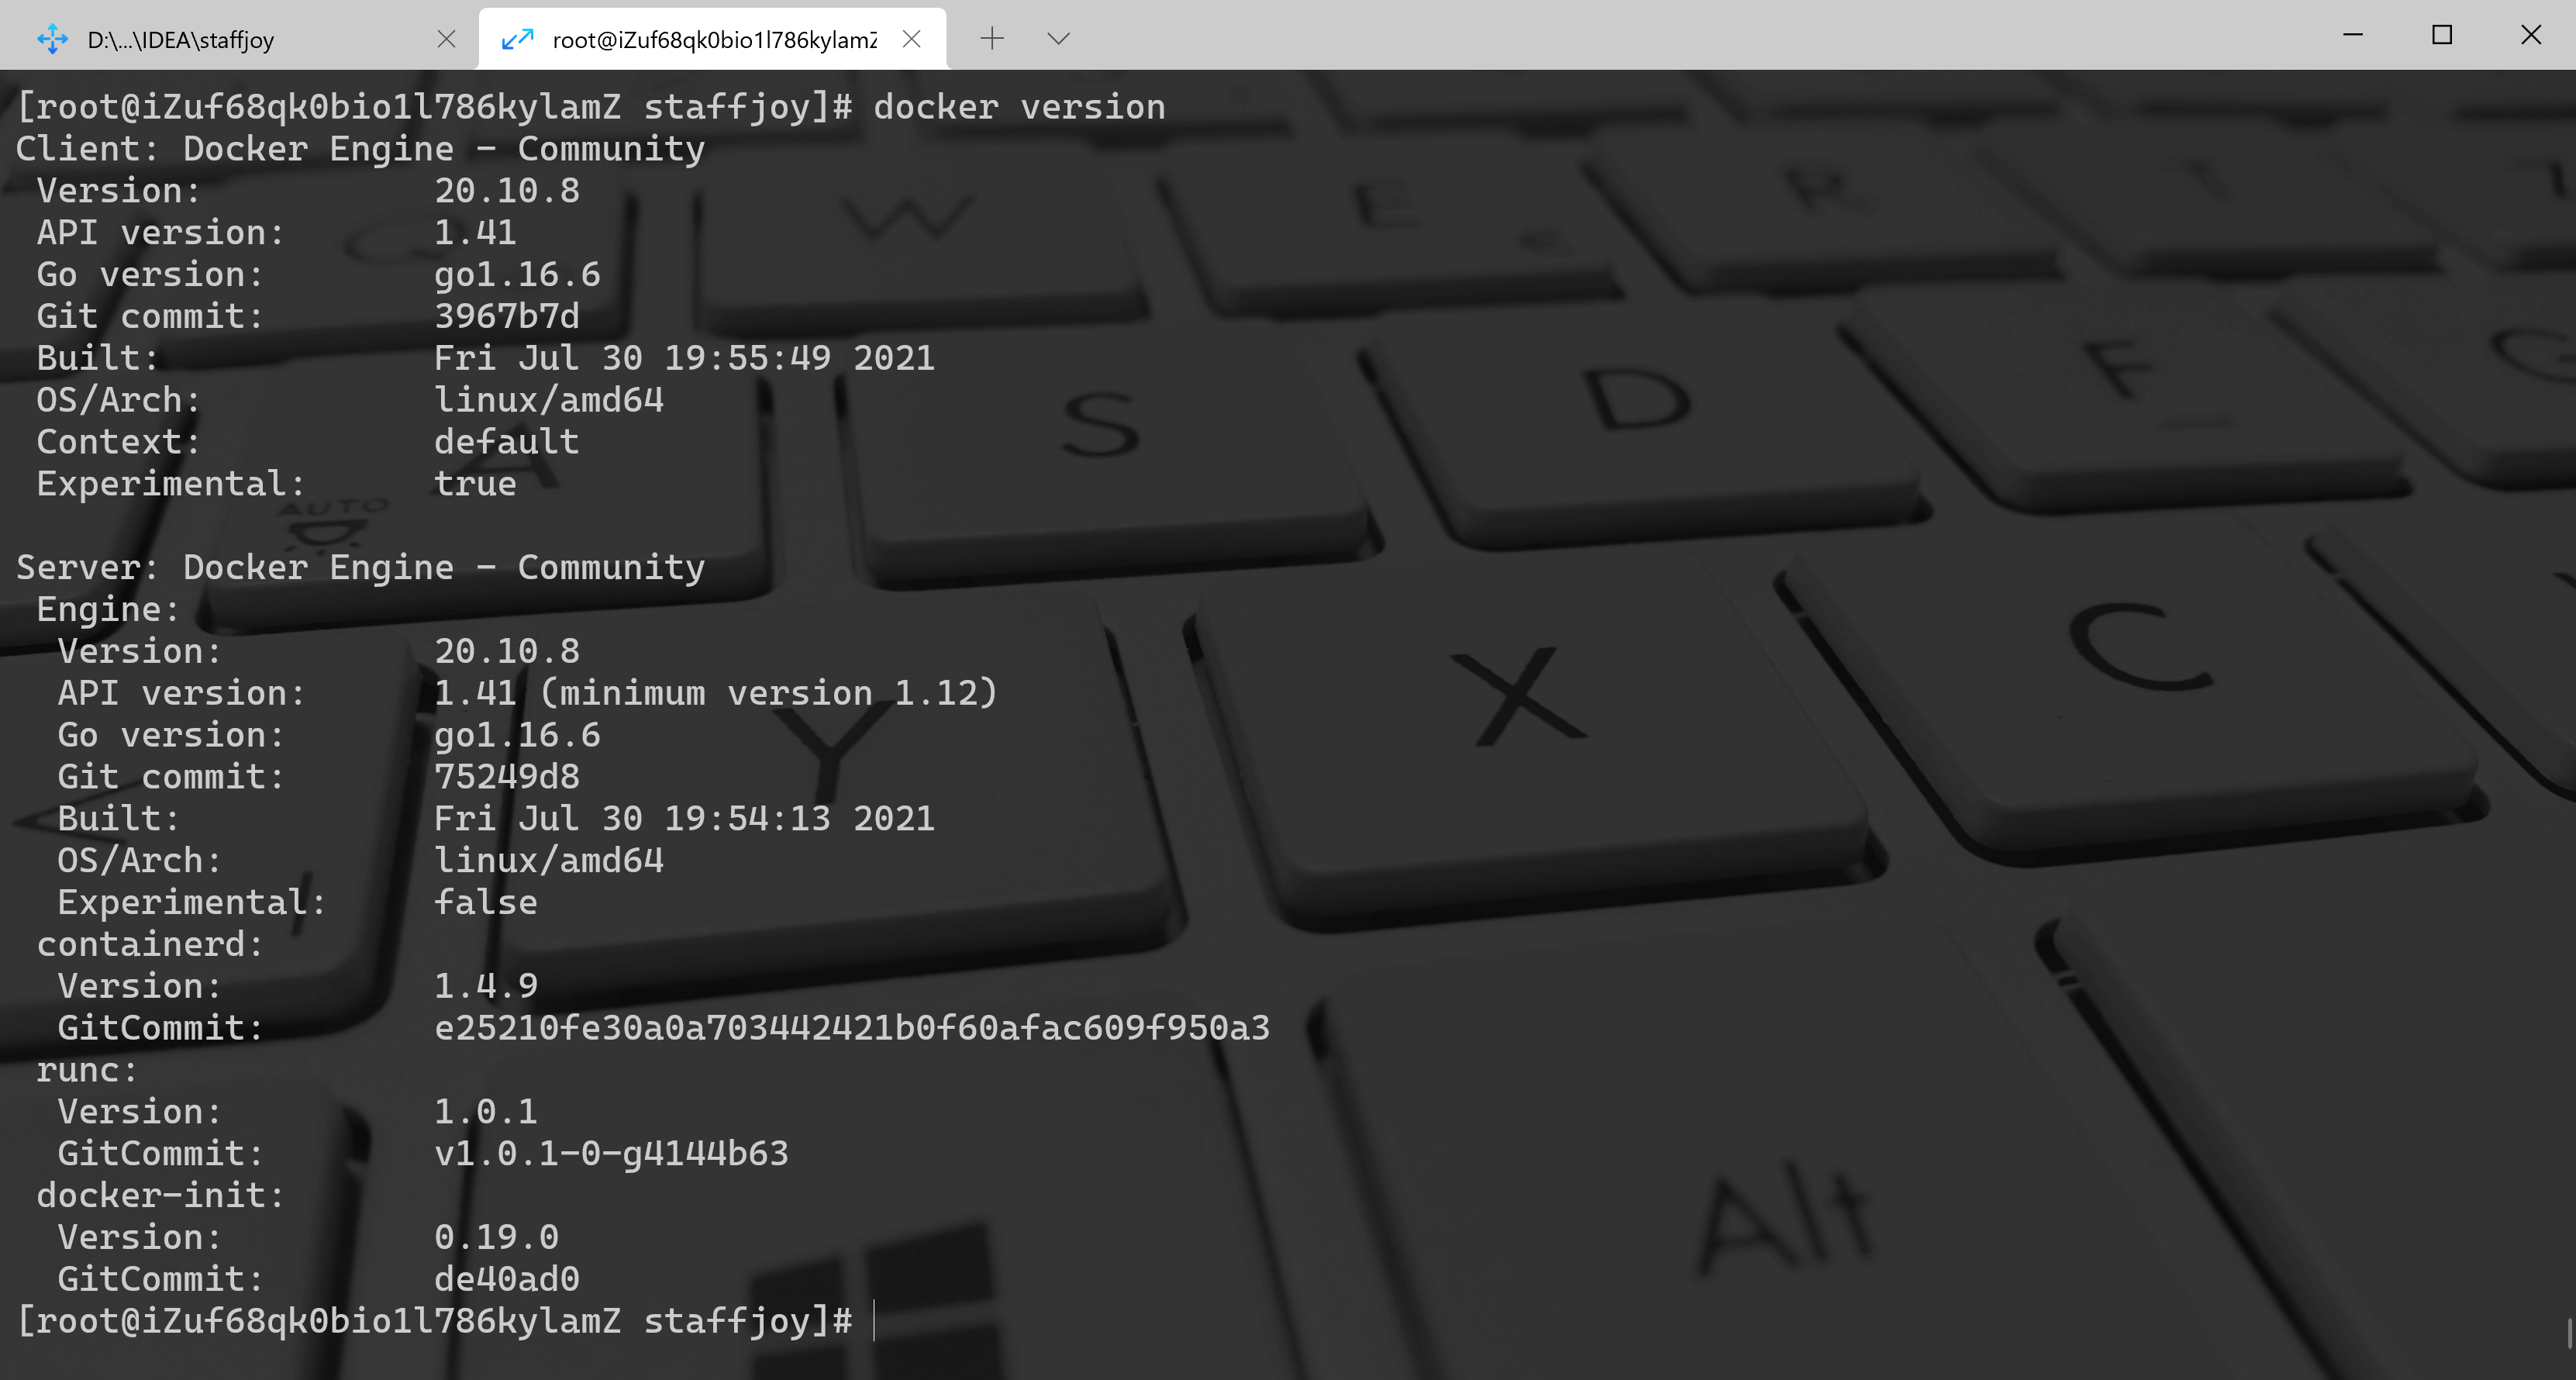Click the runc GitCommit value v1.0.1-0-g4144b63
The image size is (2576, 1380).
[611, 1154]
